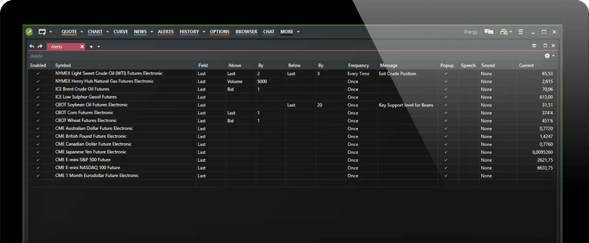This screenshot has width=589, height=243.
Task: Open the BROWSER menu item
Action: coord(247,32)
